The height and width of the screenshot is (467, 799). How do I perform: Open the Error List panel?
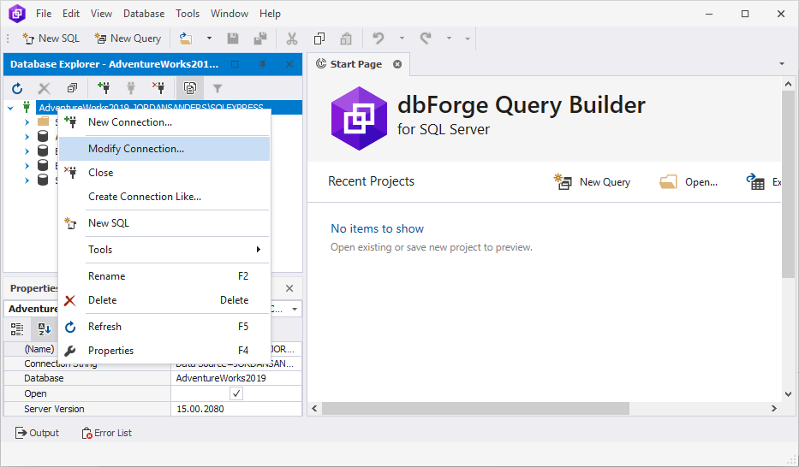pos(106,433)
